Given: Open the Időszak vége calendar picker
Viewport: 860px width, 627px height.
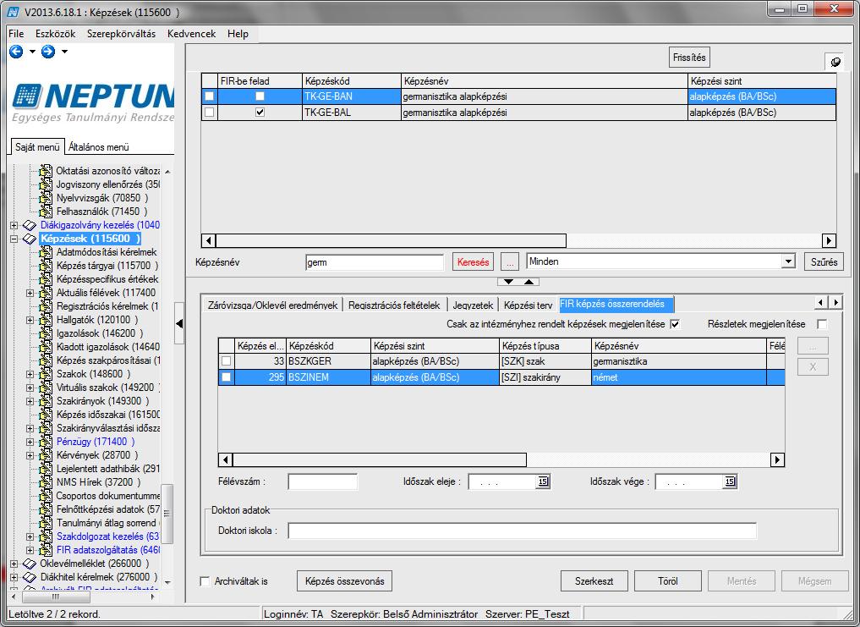Looking at the screenshot, I should (x=730, y=481).
